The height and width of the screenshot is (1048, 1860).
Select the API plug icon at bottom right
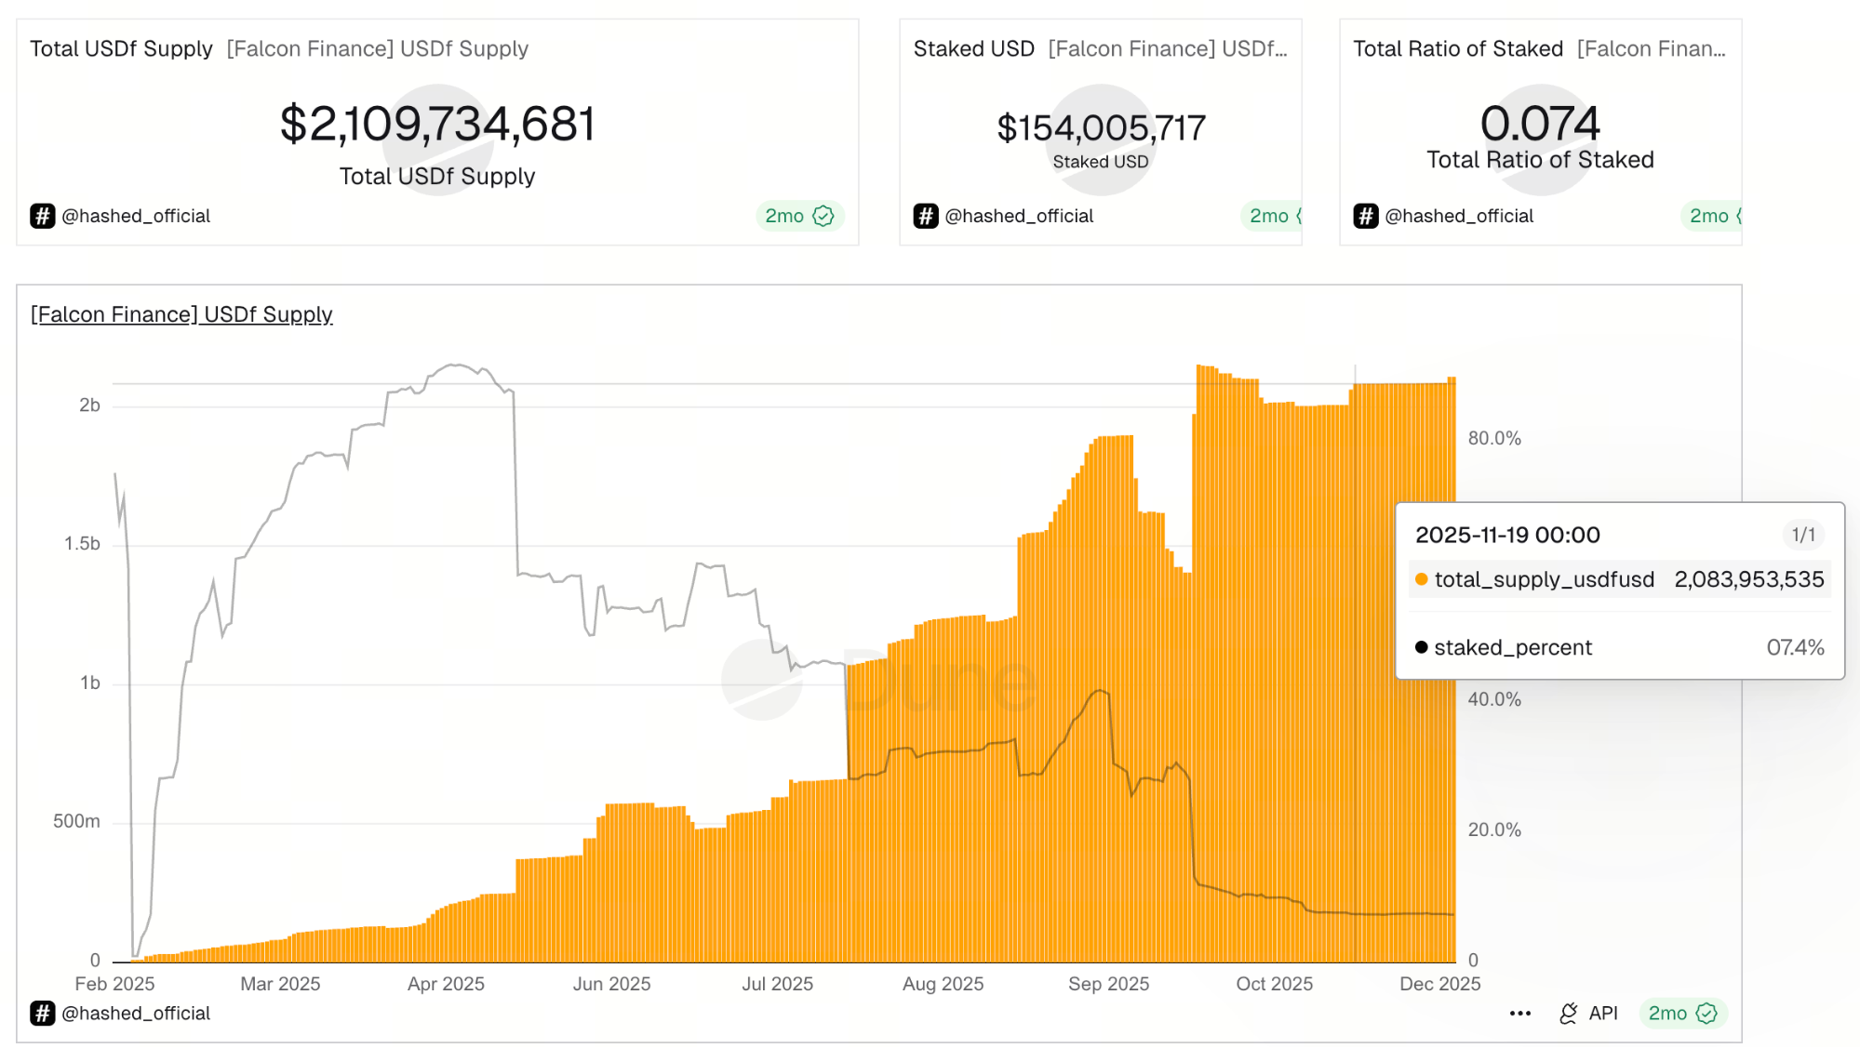pos(1569,1014)
